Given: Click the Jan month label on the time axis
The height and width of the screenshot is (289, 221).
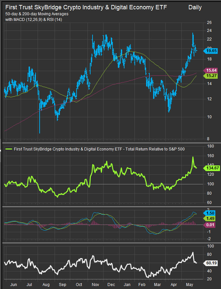Looking at the screenshot, I should point(127,285).
